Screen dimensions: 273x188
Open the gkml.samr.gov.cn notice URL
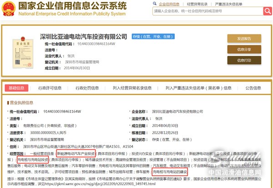tap(100, 184)
